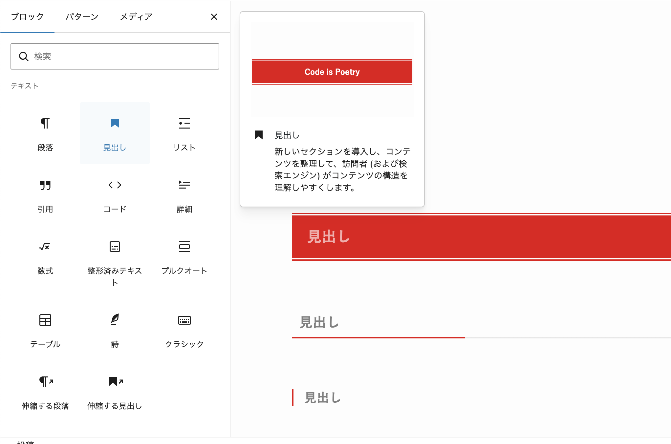
Task: Open the メディア tab
Action: [136, 17]
